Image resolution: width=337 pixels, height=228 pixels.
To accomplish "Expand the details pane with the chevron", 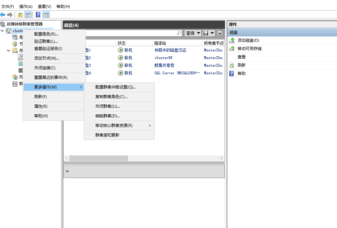I will point(67,171).
